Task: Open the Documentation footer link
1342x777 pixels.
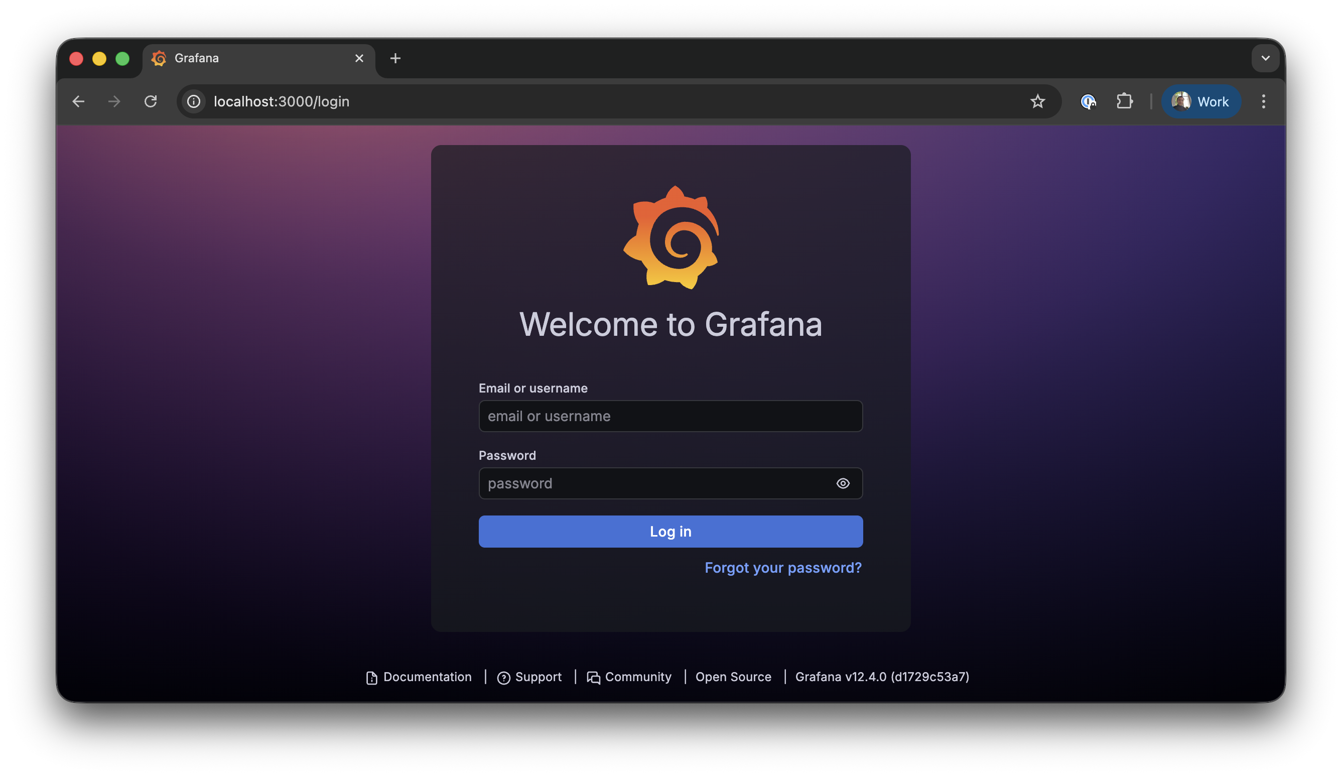Action: click(427, 677)
